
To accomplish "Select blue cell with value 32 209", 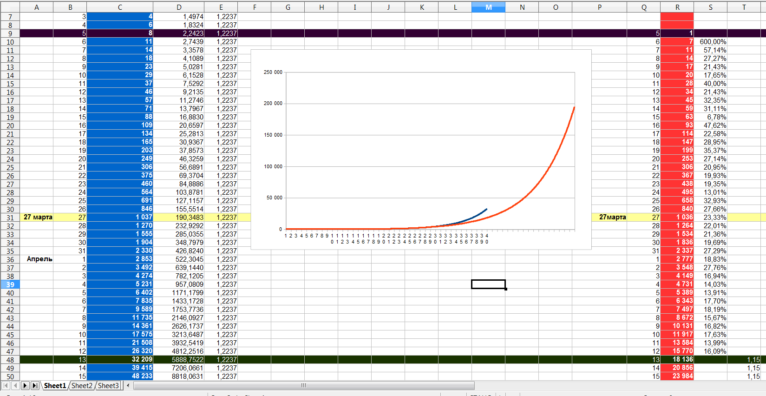I will coord(120,359).
